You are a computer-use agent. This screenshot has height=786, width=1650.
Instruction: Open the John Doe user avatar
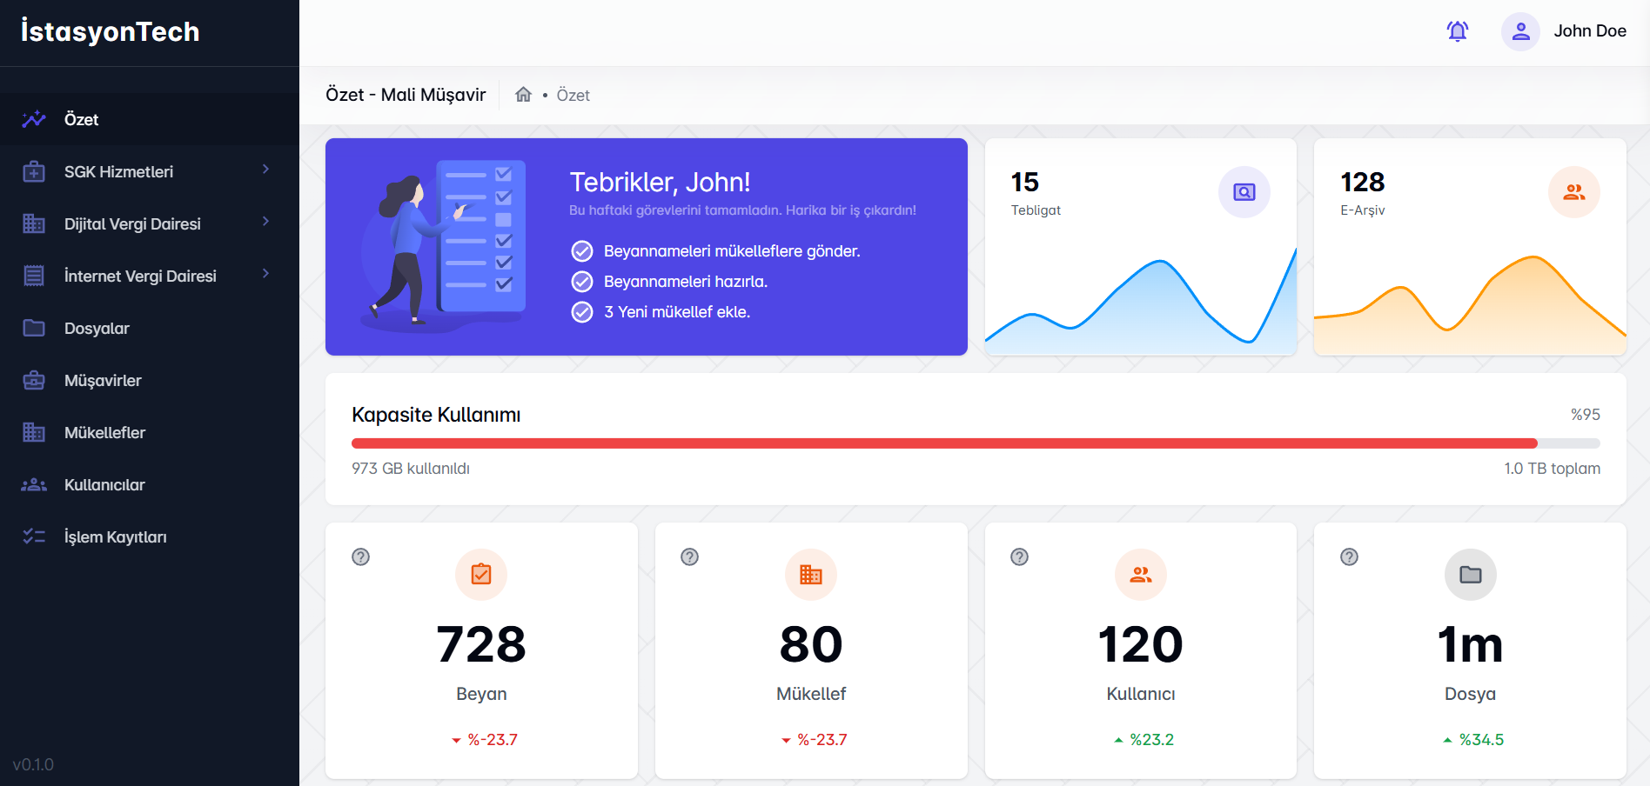click(x=1520, y=31)
